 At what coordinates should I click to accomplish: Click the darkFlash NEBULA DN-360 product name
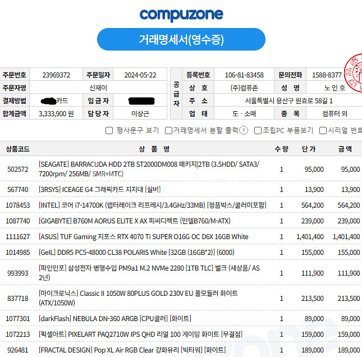coord(114,319)
